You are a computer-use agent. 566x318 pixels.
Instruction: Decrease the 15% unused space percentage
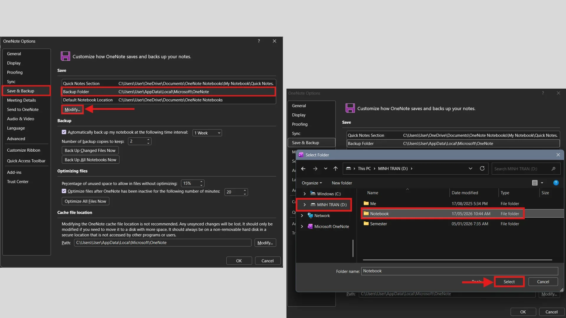201,185
